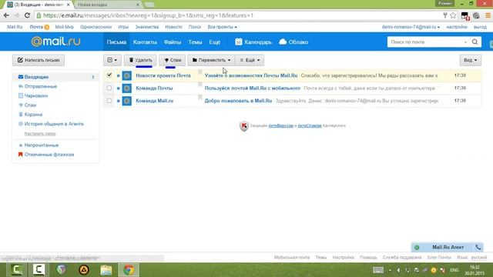Open the Спам folder in sidebar

pyautogui.click(x=30, y=105)
